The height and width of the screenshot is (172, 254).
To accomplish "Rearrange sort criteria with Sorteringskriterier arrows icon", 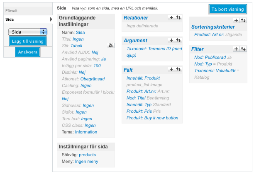I will pyautogui.click(x=243, y=20).
